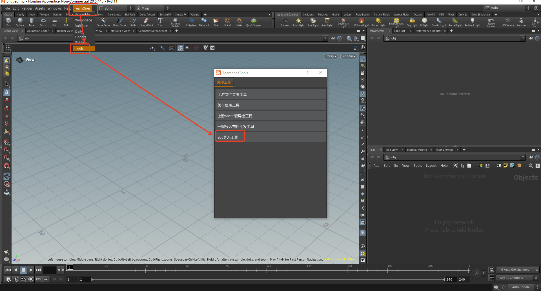Toggle the timeline audio button

pyautogui.click(x=16, y=279)
